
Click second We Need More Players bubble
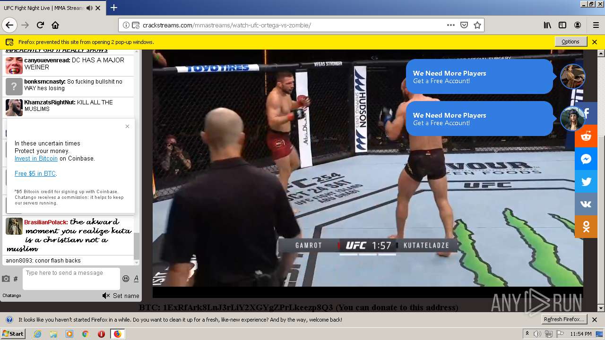coord(479,119)
